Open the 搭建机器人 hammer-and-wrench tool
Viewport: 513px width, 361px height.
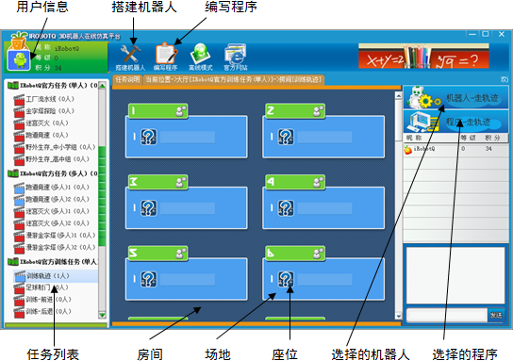pyautogui.click(x=130, y=57)
